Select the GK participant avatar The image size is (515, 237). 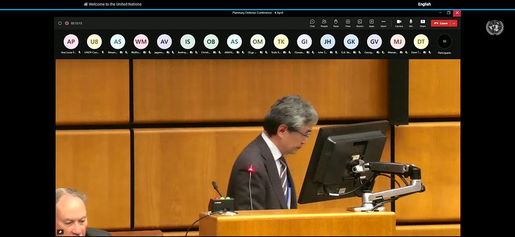351,42
